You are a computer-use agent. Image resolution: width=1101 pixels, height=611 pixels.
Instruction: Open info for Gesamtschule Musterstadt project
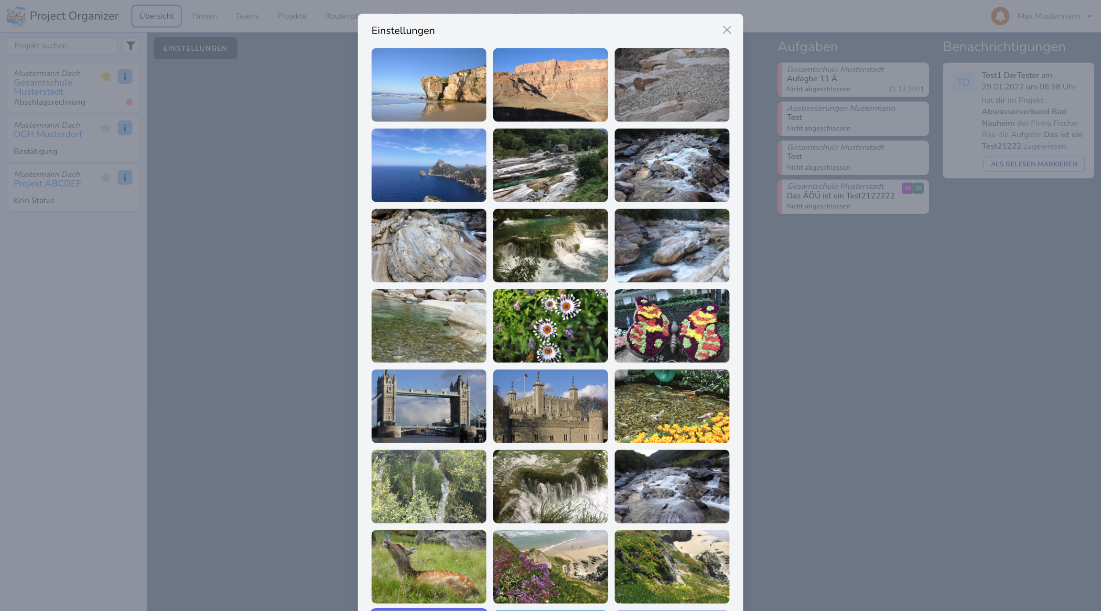[x=125, y=76]
